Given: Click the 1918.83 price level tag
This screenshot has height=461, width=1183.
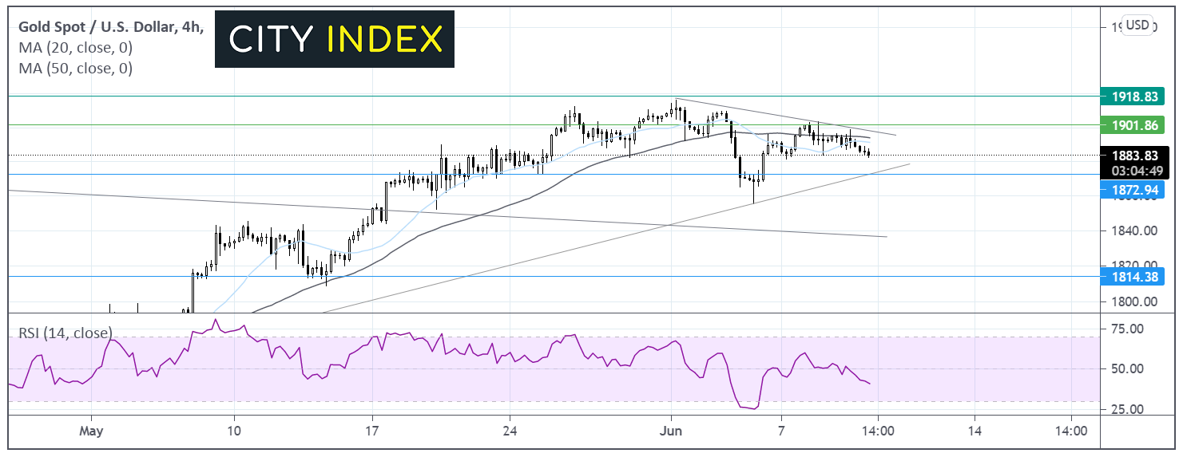Looking at the screenshot, I should [x=1132, y=95].
